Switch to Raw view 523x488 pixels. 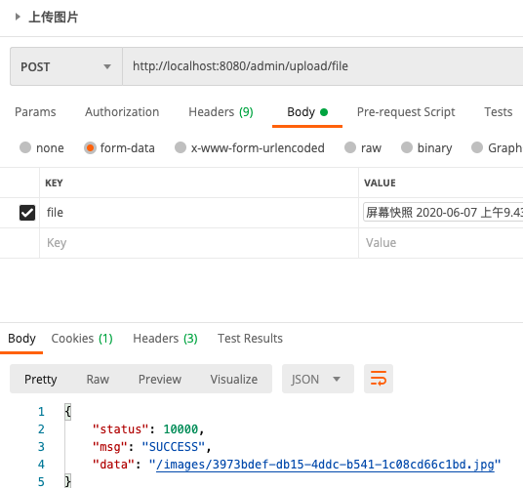98,380
